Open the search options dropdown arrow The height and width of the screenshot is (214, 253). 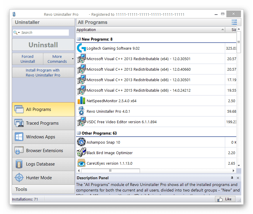tap(19, 33)
